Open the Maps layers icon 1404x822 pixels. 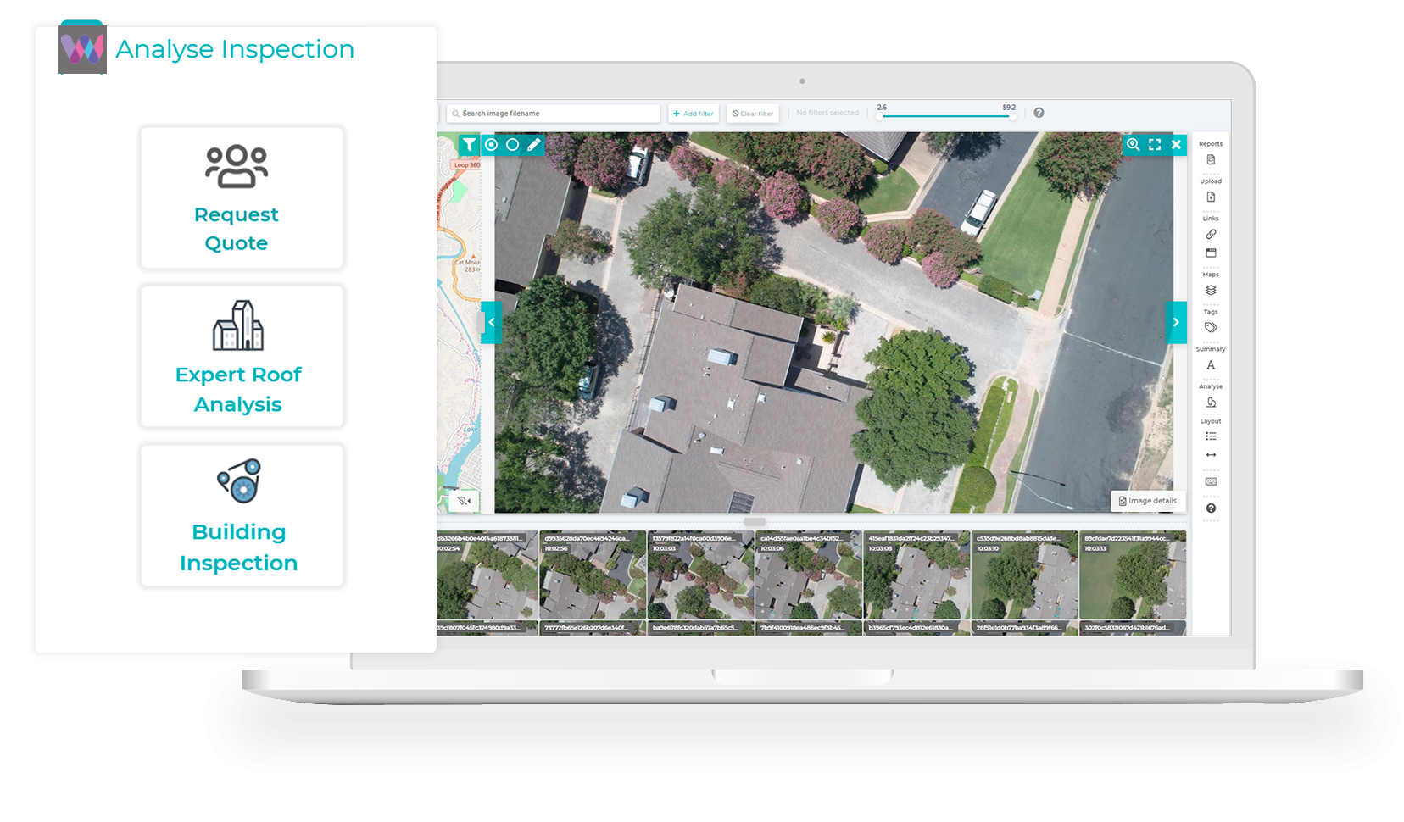1211,290
